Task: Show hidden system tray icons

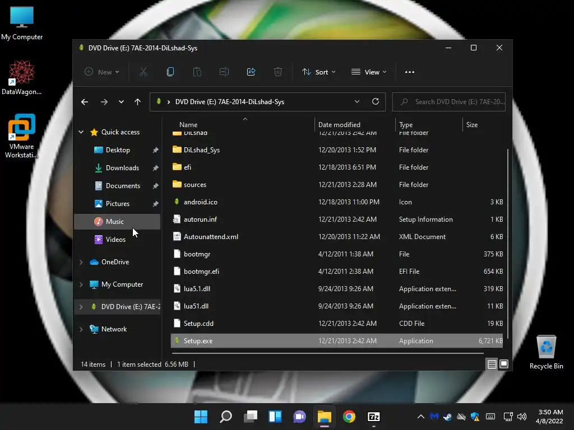Action: (421, 417)
